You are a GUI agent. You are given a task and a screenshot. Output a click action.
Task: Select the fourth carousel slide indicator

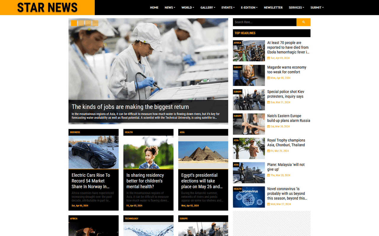95,23
